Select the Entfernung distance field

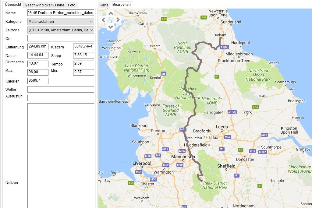pyautogui.click(x=38, y=47)
